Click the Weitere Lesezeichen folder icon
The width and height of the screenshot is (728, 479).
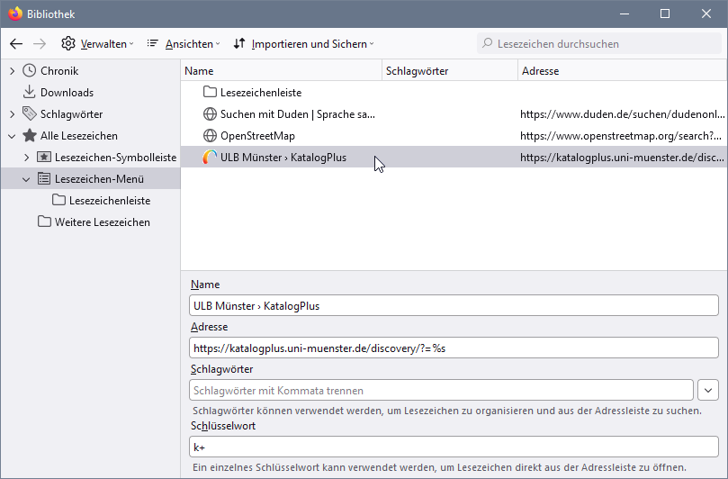click(x=44, y=221)
